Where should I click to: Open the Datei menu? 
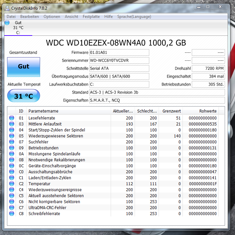pos(11,17)
